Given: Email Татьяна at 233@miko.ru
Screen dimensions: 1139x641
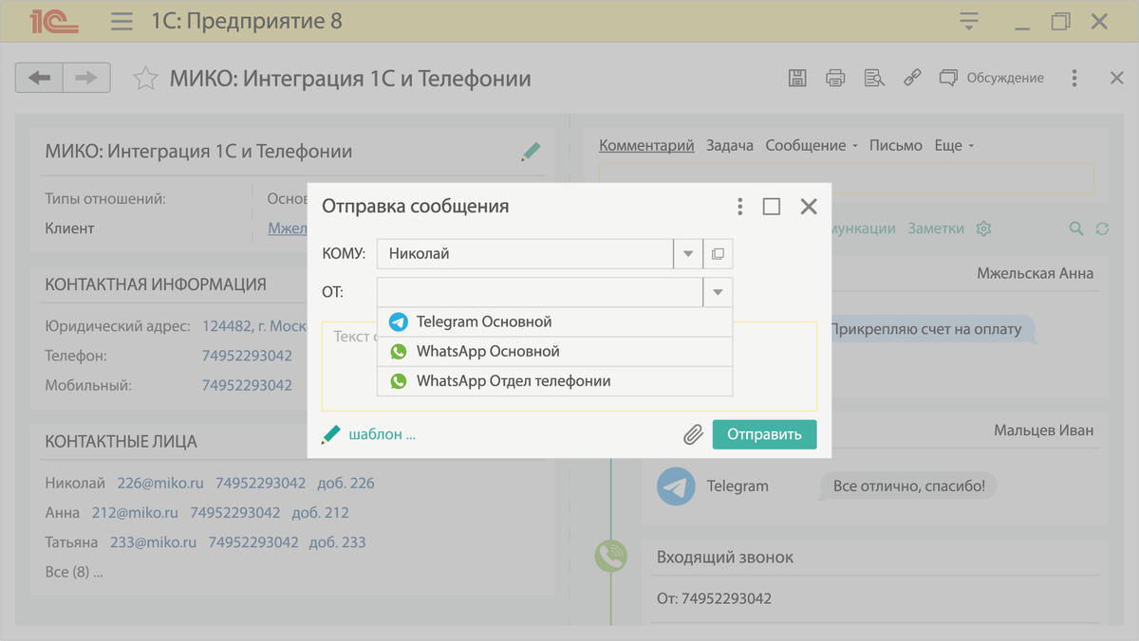Looking at the screenshot, I should [x=153, y=543].
